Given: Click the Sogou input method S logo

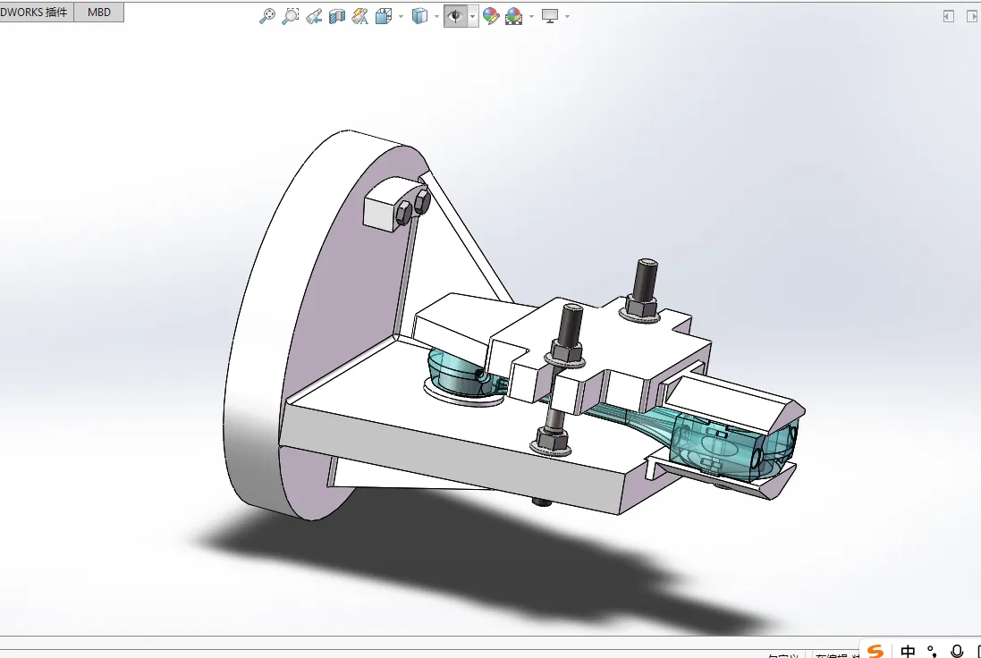Looking at the screenshot, I should click(x=875, y=652).
